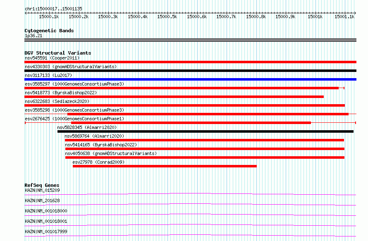Click the red bar for nsv5418773
The width and height of the screenshot is (368, 241).
(174, 97)
